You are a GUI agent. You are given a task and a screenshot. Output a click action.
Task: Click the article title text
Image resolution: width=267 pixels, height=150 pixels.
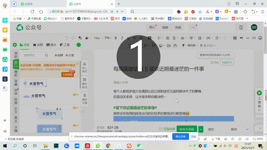coord(159,69)
